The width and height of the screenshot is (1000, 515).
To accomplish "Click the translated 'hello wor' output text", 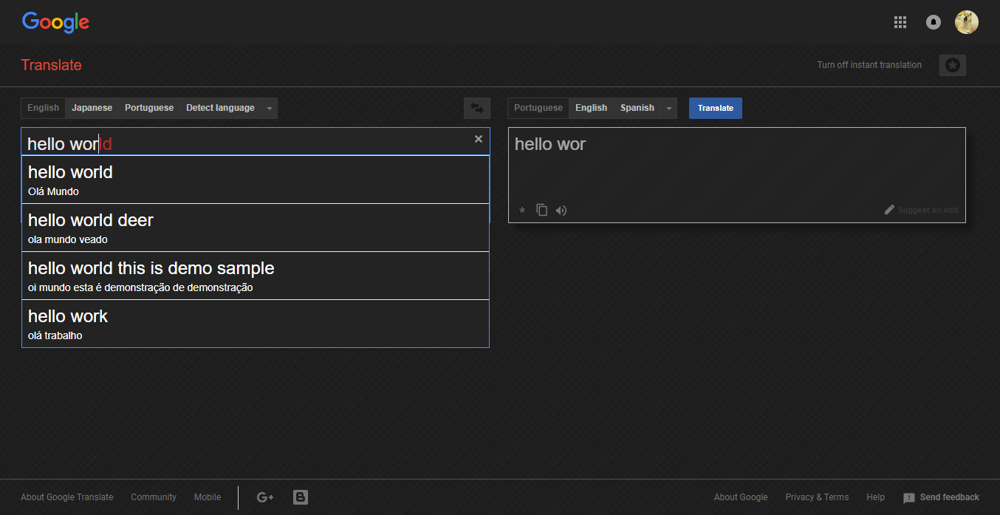I will (550, 144).
